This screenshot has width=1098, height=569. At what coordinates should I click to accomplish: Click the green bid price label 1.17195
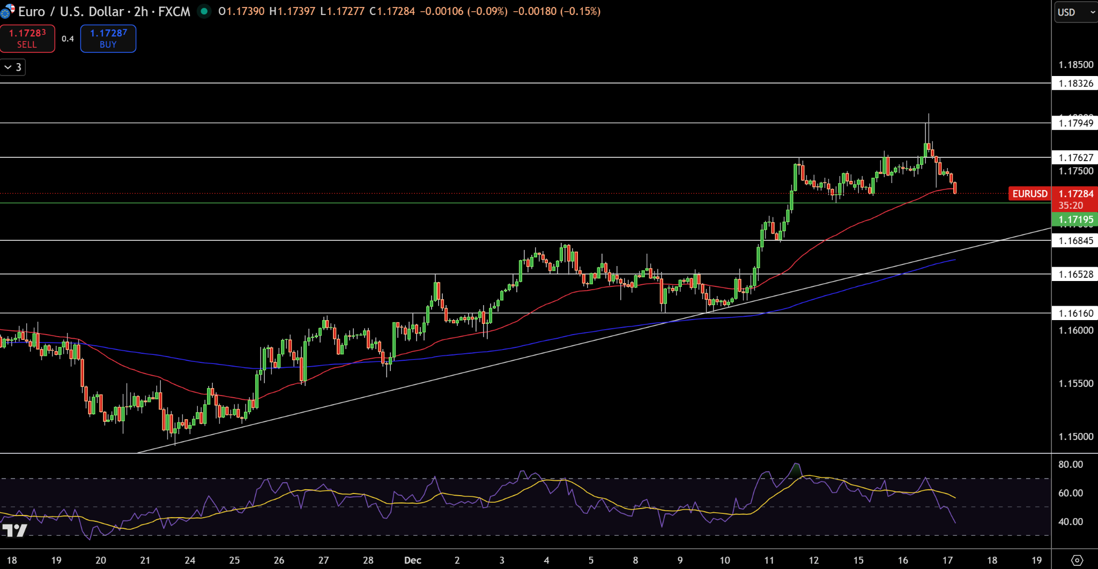(1074, 219)
